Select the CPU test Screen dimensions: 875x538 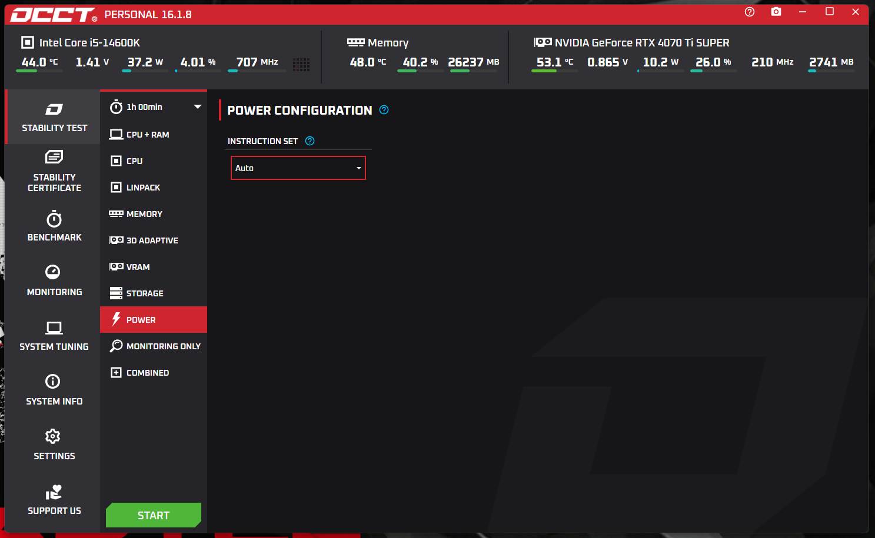click(x=154, y=161)
